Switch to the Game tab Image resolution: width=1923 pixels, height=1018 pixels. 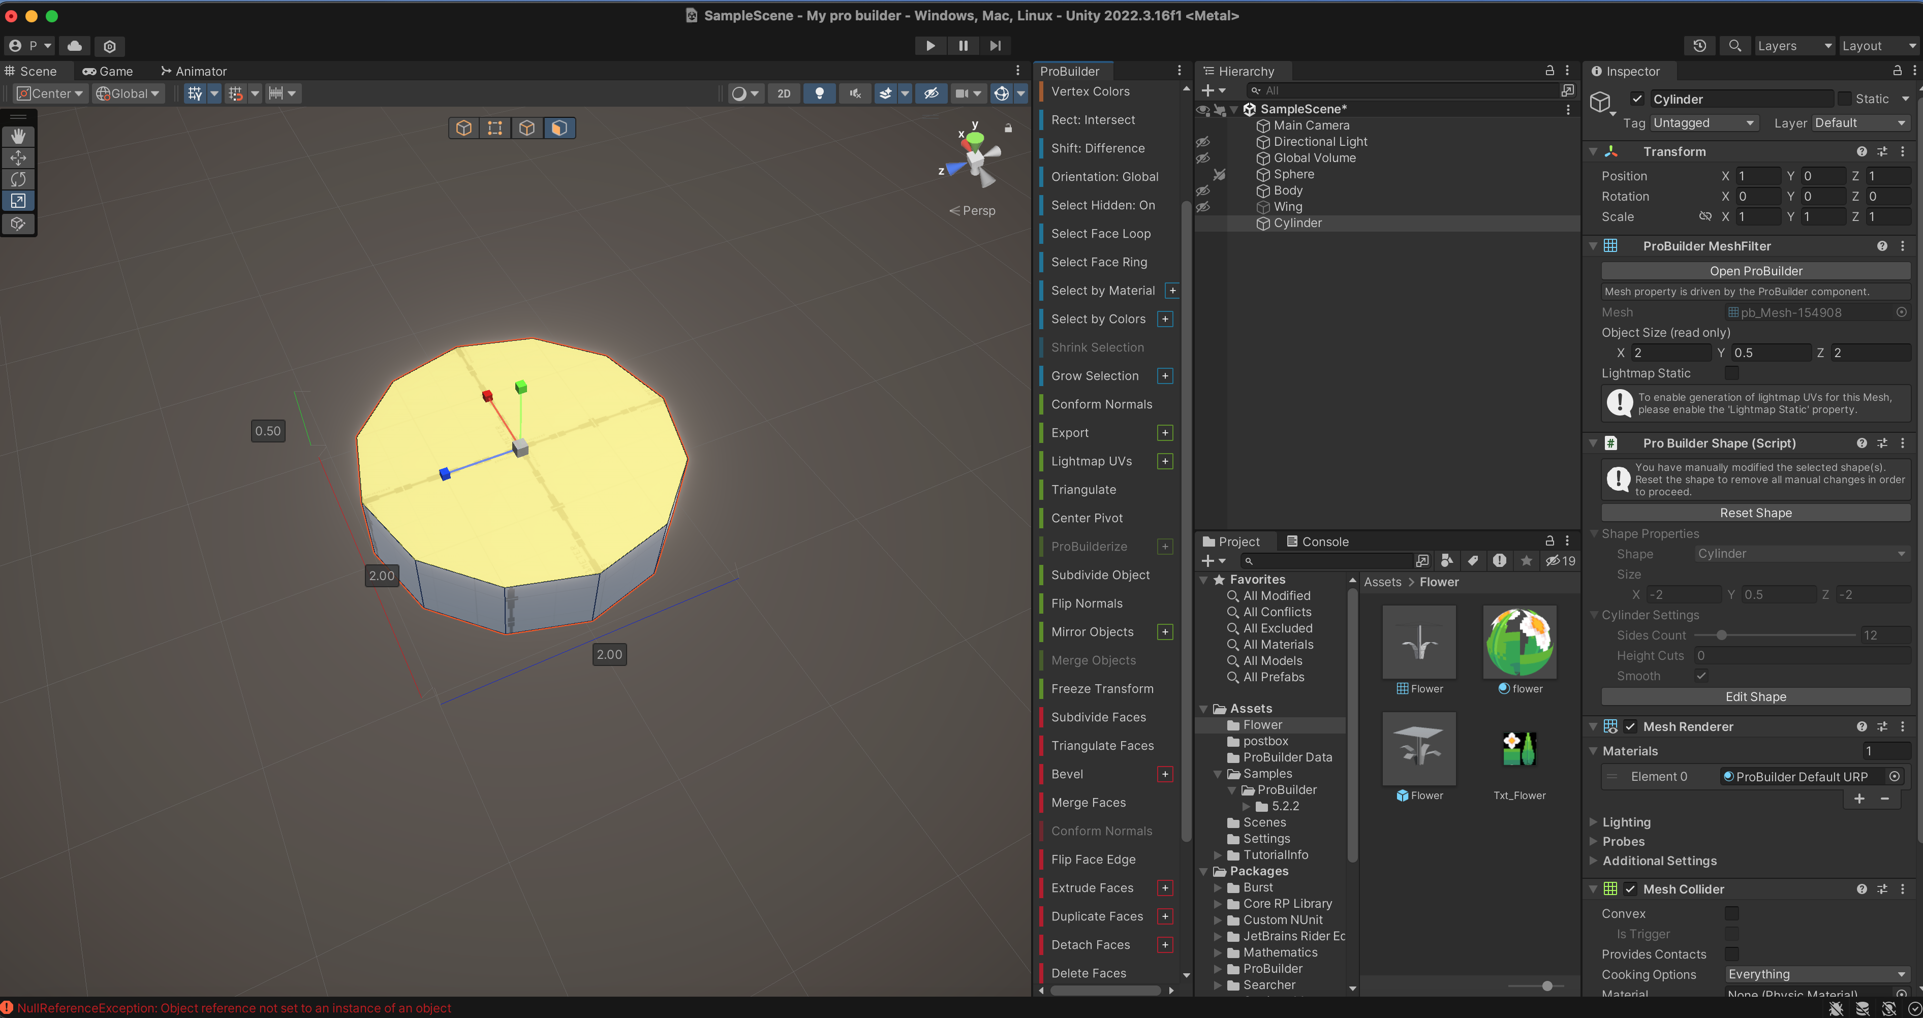tap(108, 71)
